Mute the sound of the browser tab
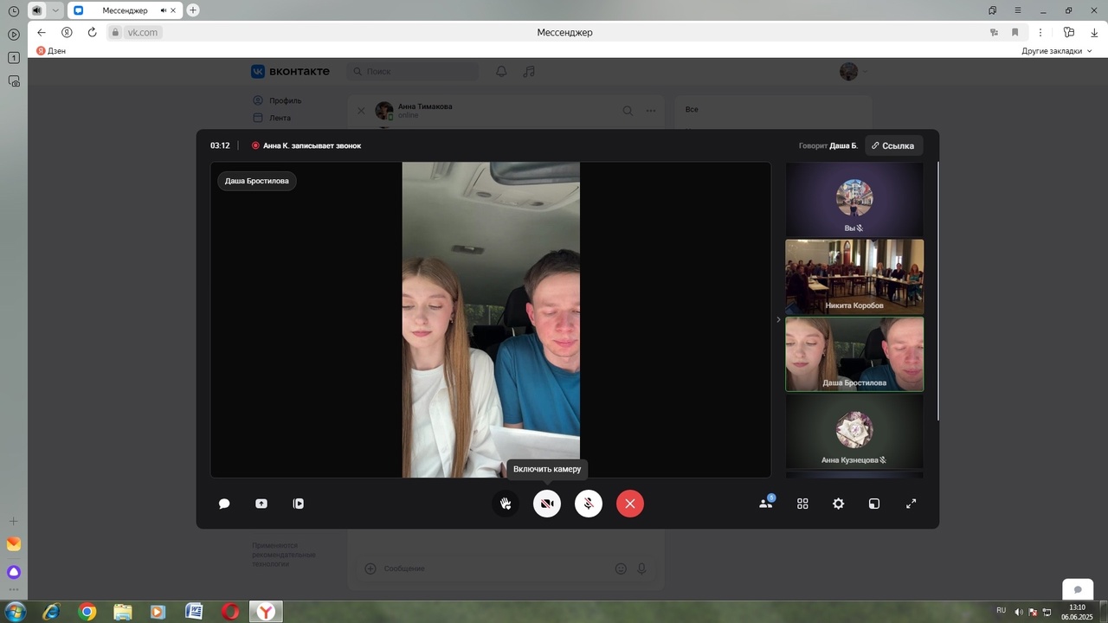1108x623 pixels. [x=164, y=10]
